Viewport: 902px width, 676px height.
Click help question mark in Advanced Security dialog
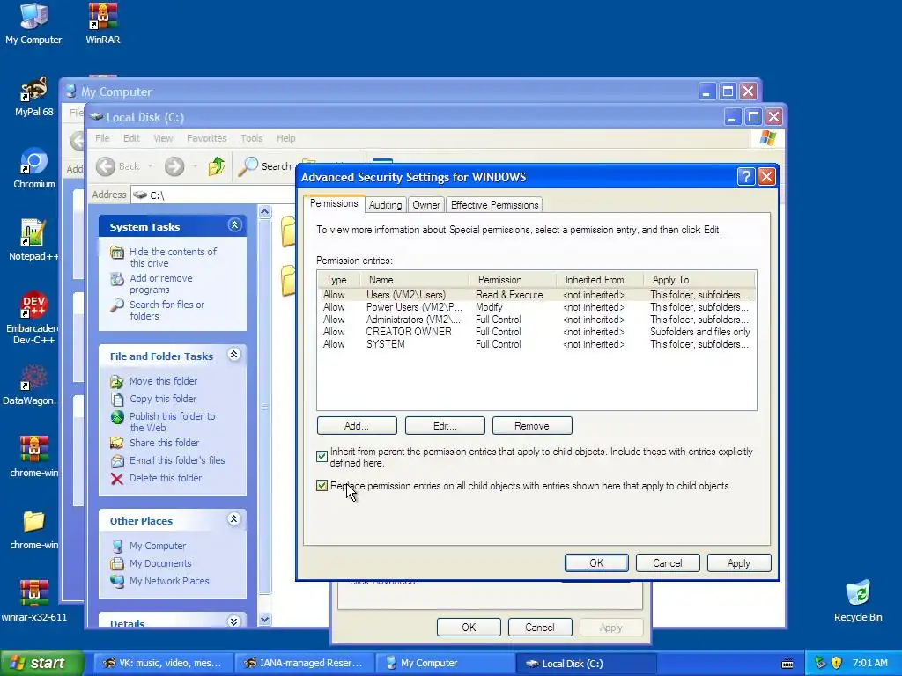[x=745, y=176]
